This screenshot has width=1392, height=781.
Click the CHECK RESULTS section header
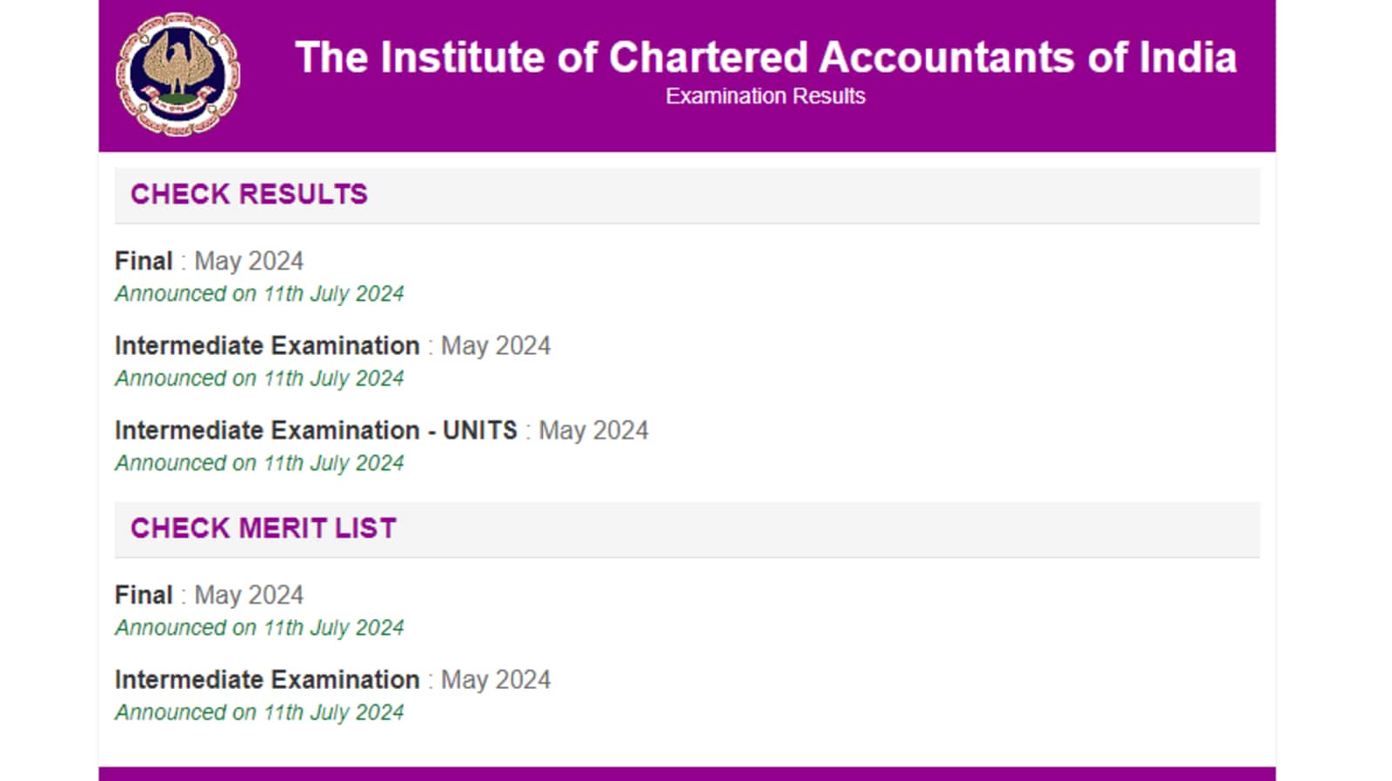point(250,194)
